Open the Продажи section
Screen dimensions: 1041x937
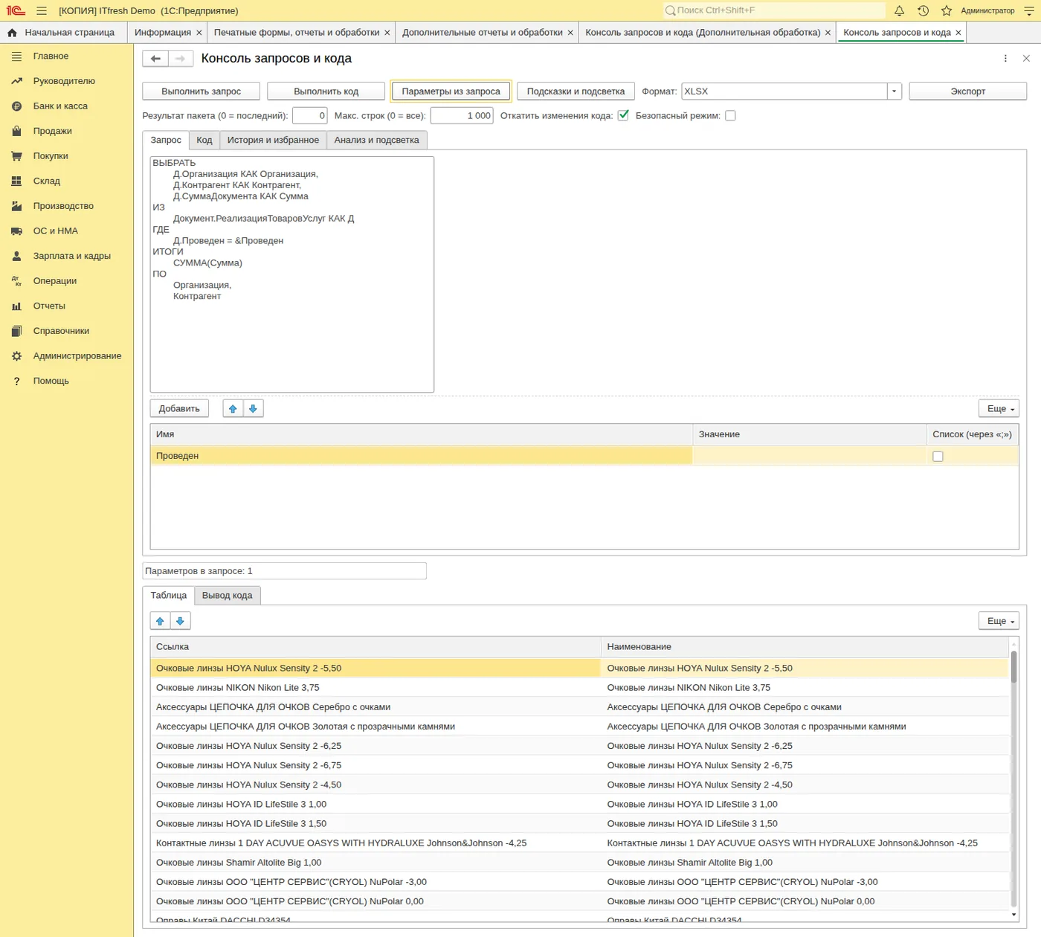(x=52, y=131)
